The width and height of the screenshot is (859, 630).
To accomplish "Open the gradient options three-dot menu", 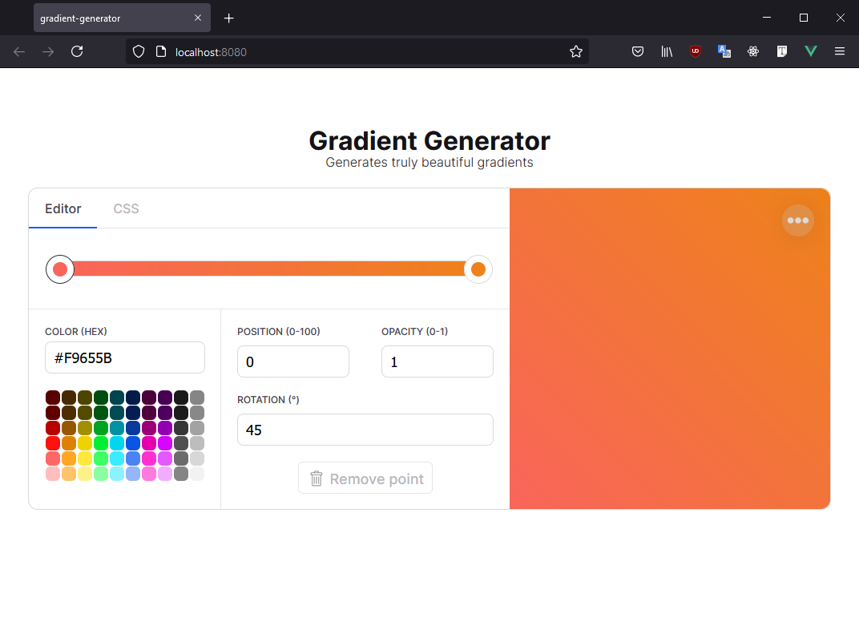I will coord(797,220).
